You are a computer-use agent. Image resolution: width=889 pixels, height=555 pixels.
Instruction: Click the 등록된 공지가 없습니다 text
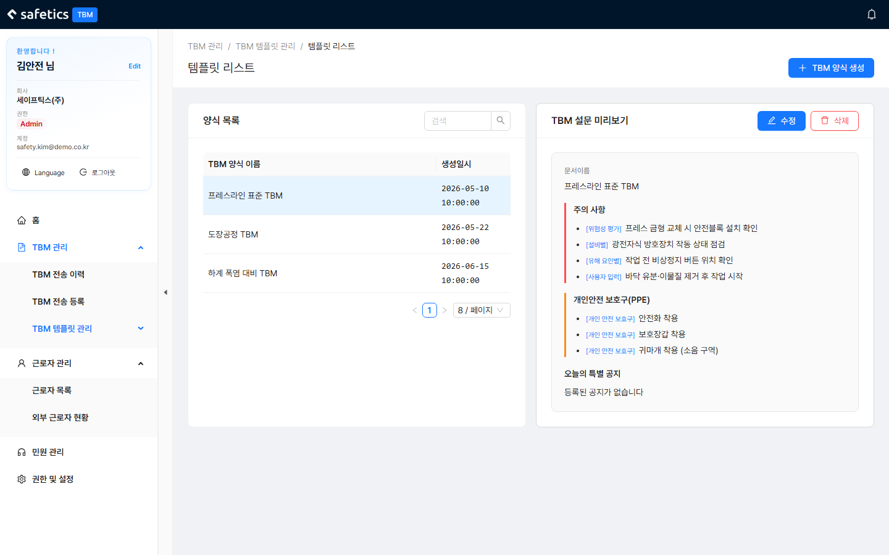pyautogui.click(x=604, y=392)
